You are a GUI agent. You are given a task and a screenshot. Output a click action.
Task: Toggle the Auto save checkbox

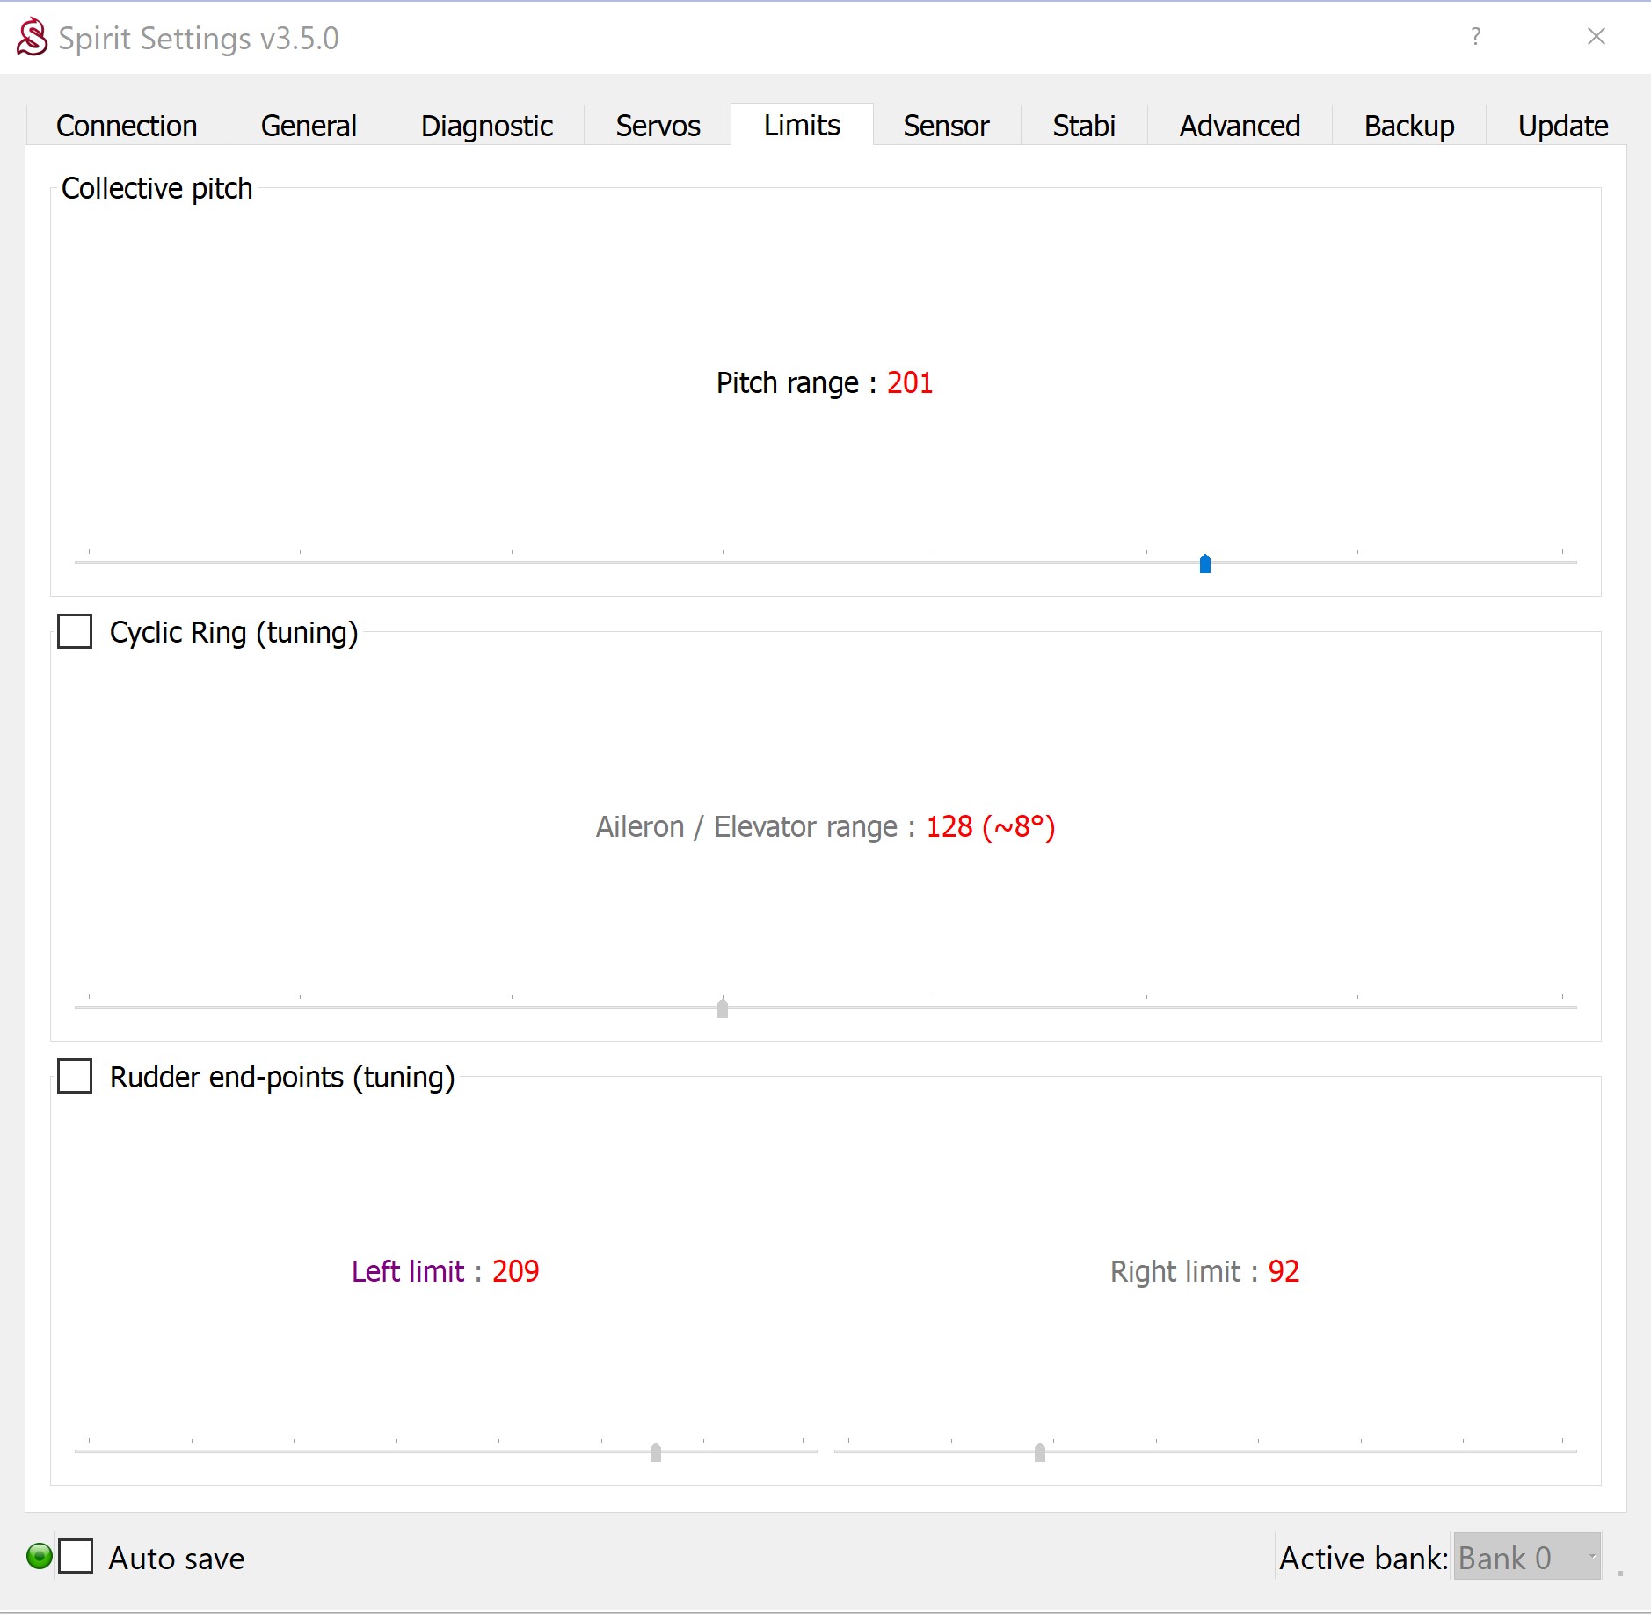(x=76, y=1556)
